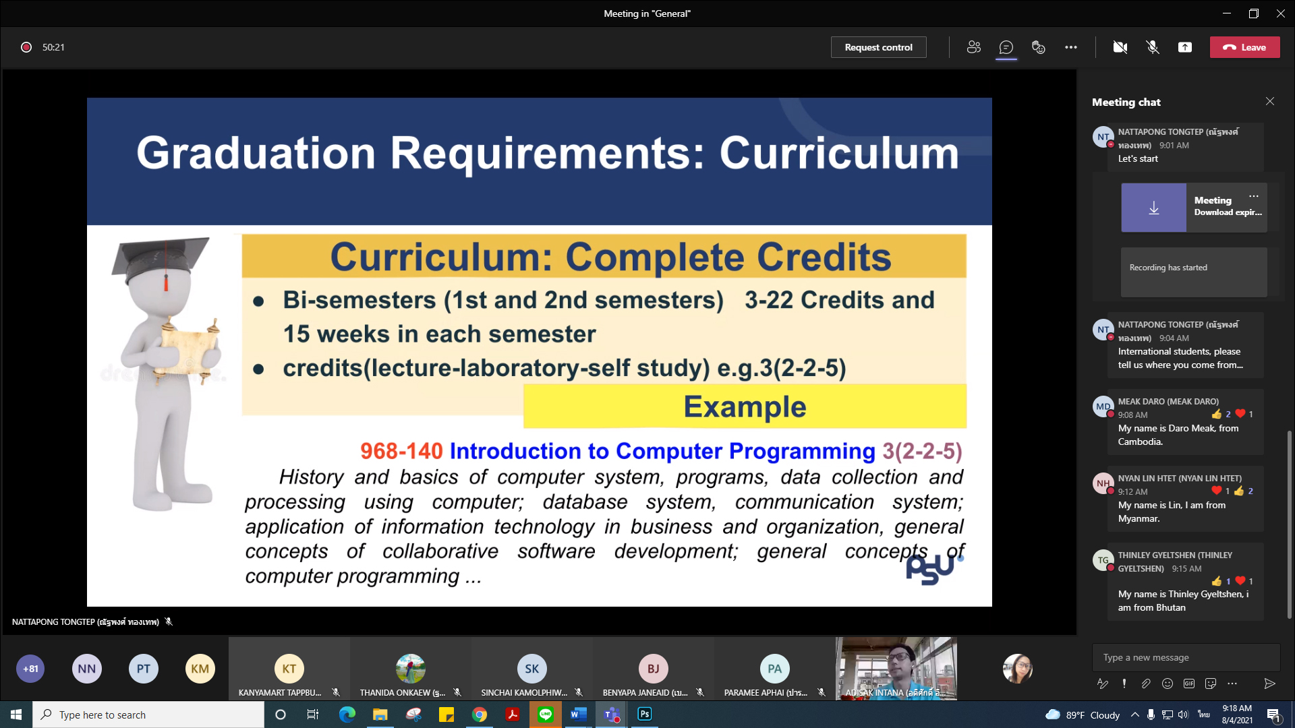Open Microsoft Edge from taskbar
The width and height of the screenshot is (1295, 728).
click(x=347, y=715)
